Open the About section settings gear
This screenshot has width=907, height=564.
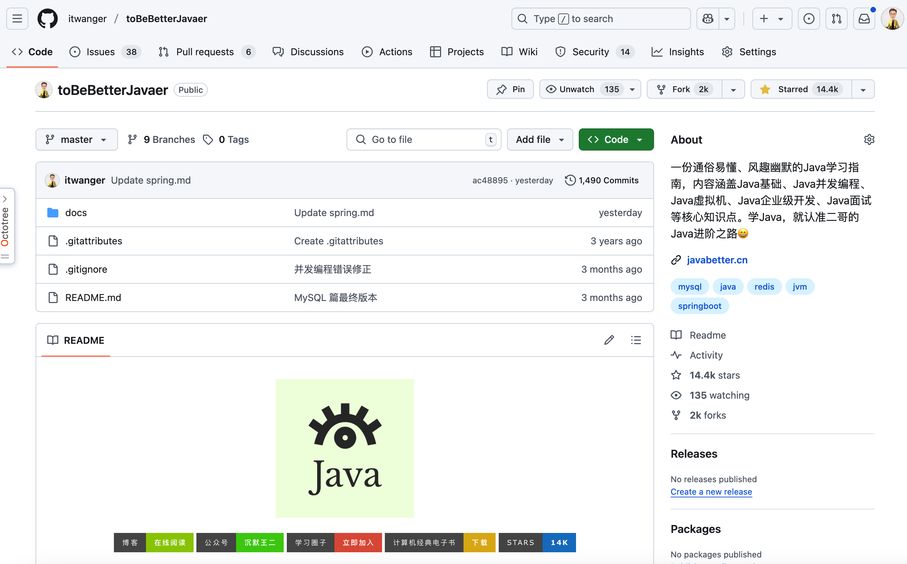click(869, 139)
